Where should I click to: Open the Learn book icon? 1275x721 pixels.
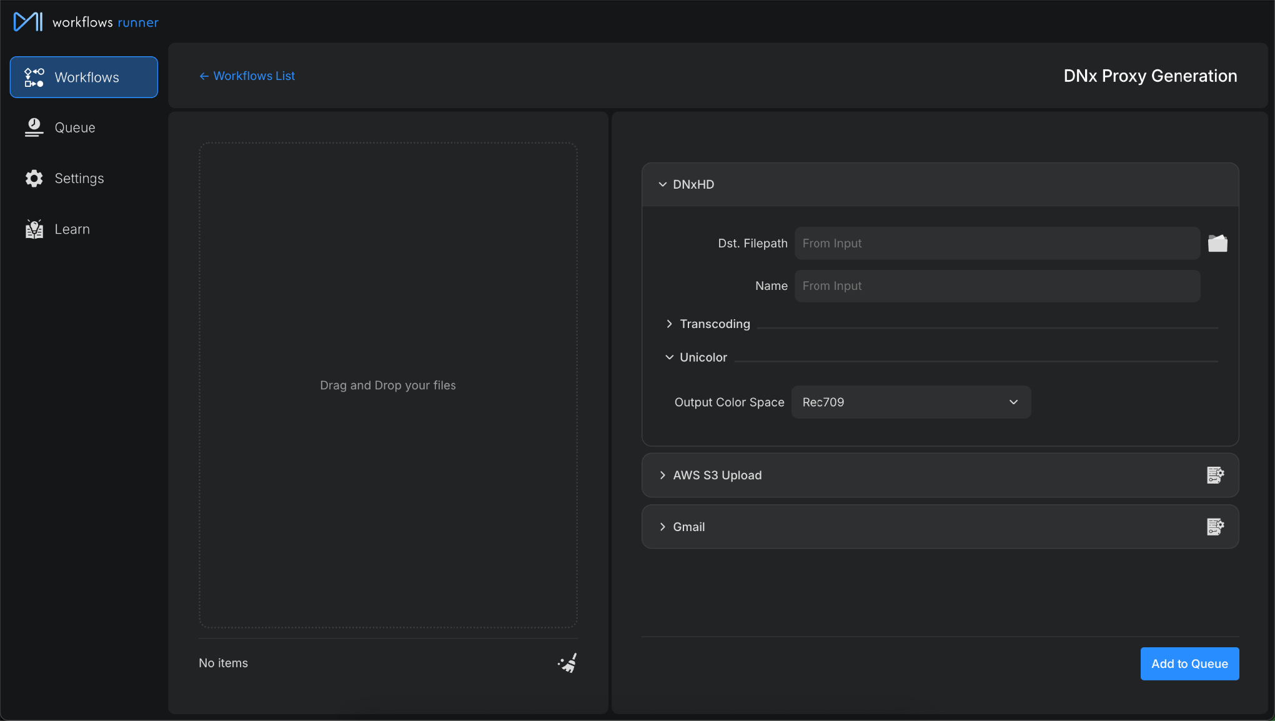[x=34, y=229]
